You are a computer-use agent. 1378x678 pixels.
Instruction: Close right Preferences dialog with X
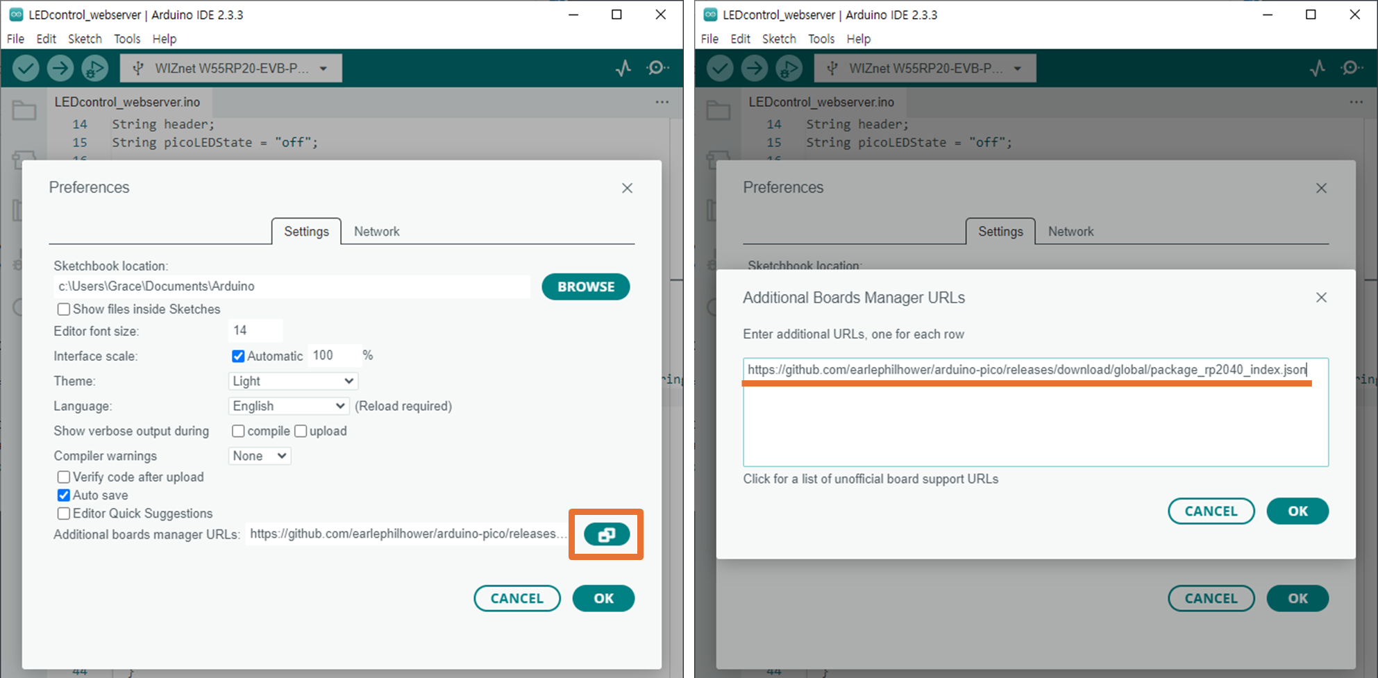[1321, 188]
